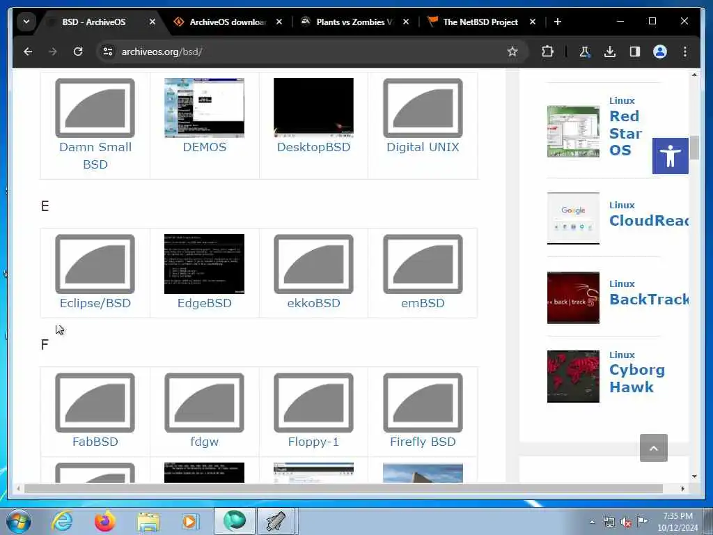This screenshot has height=535, width=713.
Task: Show hidden tray icons arrow
Action: [592, 522]
